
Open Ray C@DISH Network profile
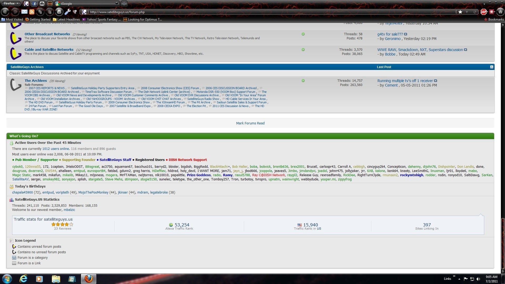(x=269, y=175)
